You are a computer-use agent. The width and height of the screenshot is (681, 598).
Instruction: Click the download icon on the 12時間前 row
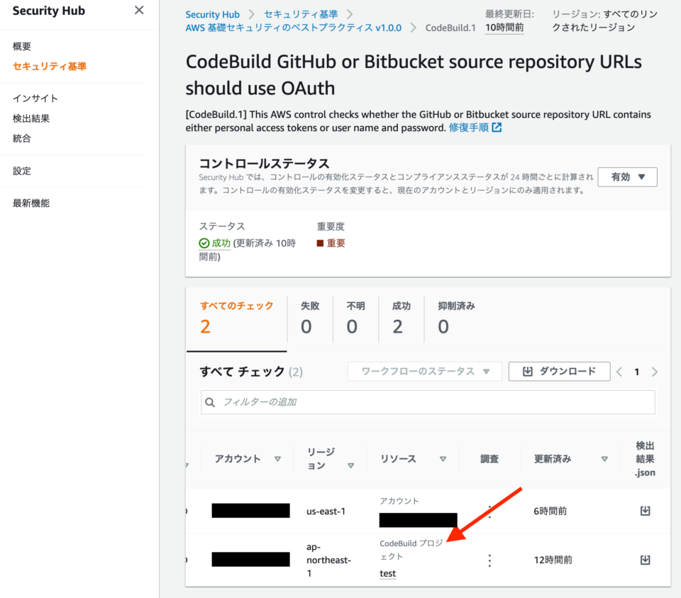pos(645,560)
